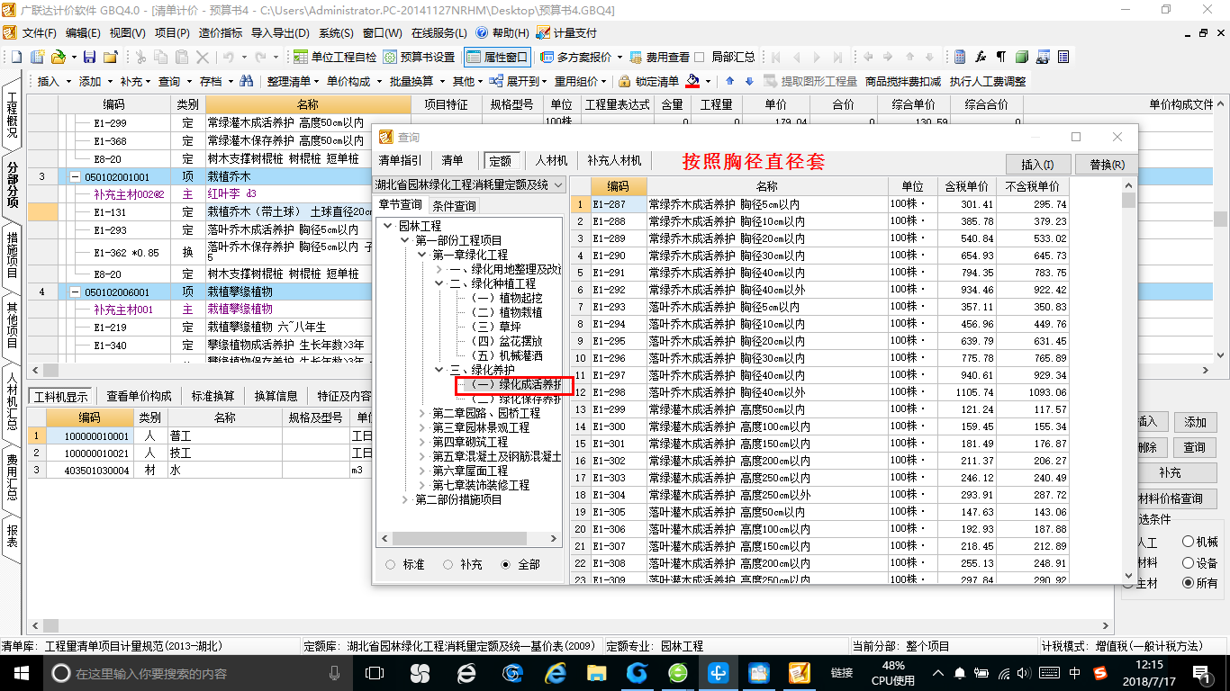
Task: Select the 全部 radio button
Action: tap(505, 564)
